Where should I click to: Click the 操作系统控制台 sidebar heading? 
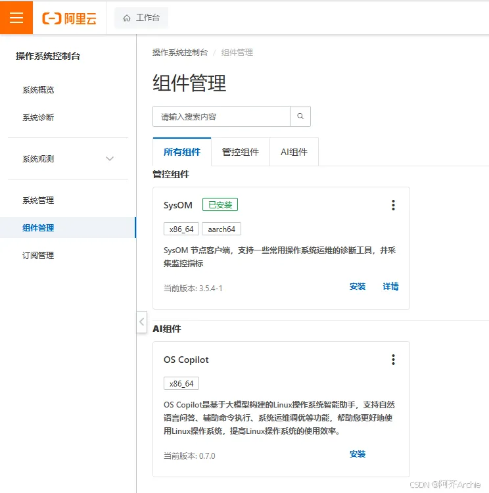click(x=48, y=56)
